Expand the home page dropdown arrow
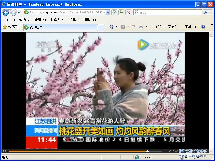 point(117,27)
